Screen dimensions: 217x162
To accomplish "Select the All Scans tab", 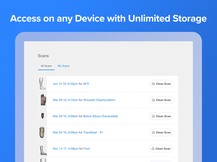I will [46, 66].
